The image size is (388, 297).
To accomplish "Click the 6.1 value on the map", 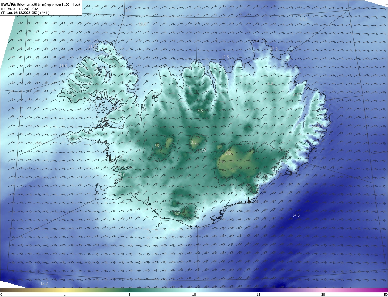I will (296, 95).
